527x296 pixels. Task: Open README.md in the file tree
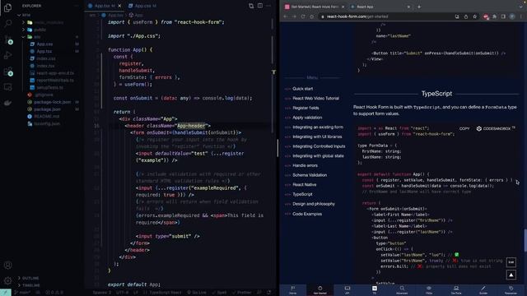click(47, 117)
